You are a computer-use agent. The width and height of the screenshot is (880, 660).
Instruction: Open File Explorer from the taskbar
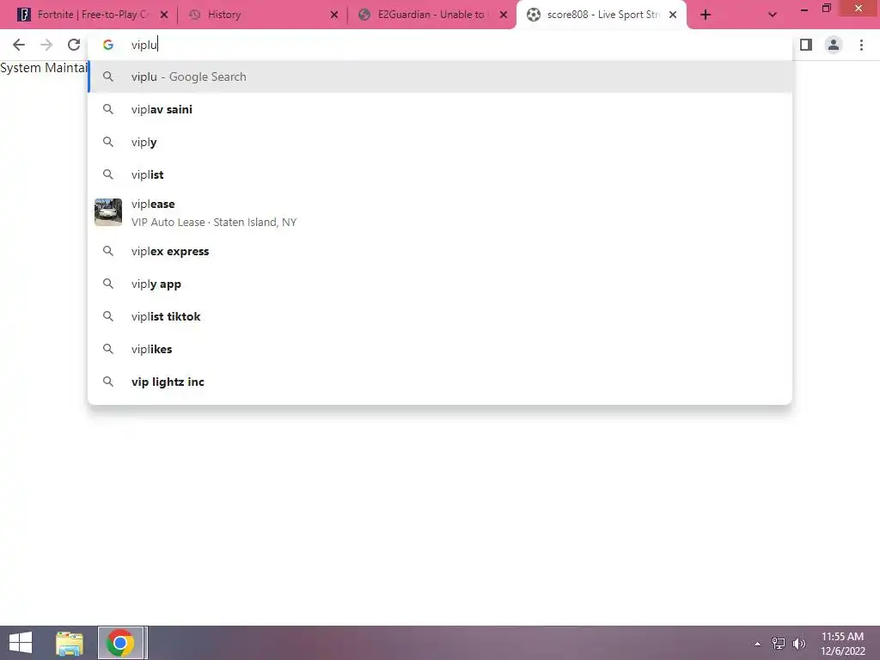[x=70, y=643]
